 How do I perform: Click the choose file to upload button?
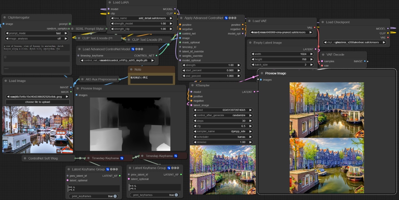[x=37, y=102]
